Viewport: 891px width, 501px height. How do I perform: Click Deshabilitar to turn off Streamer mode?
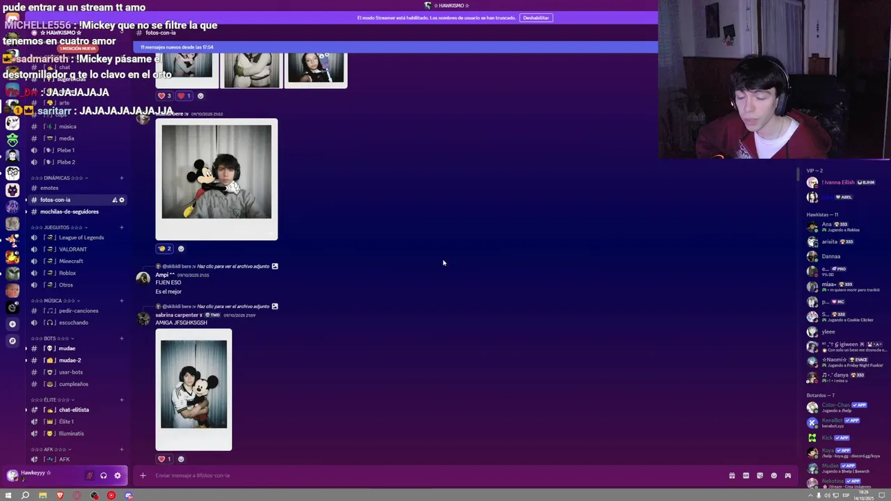pos(536,17)
